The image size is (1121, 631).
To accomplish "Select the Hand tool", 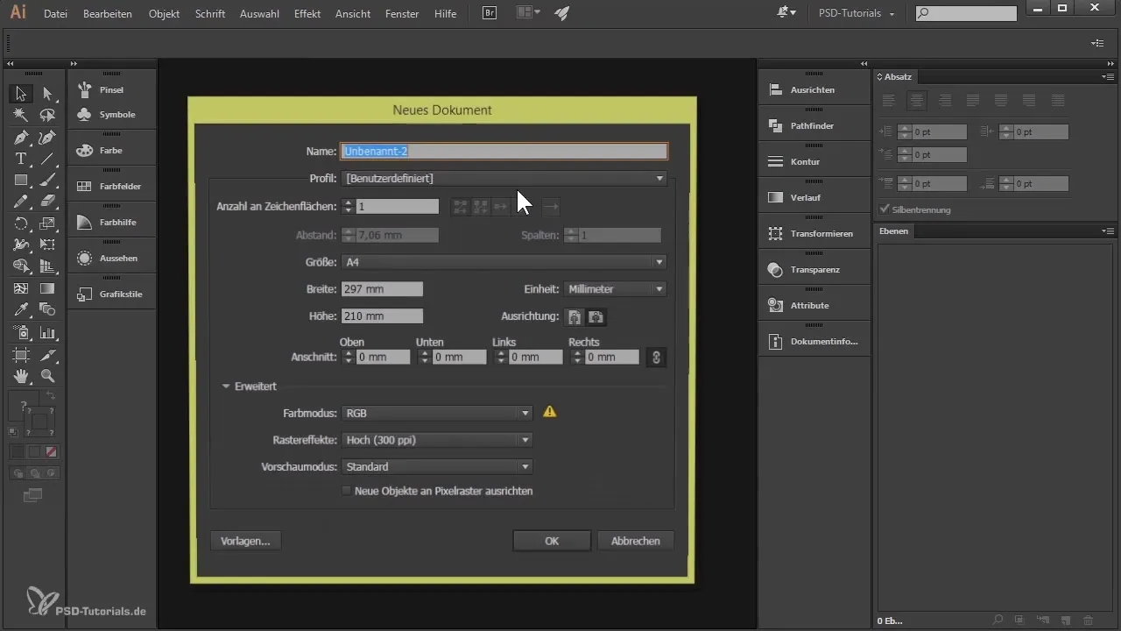I will (x=21, y=376).
